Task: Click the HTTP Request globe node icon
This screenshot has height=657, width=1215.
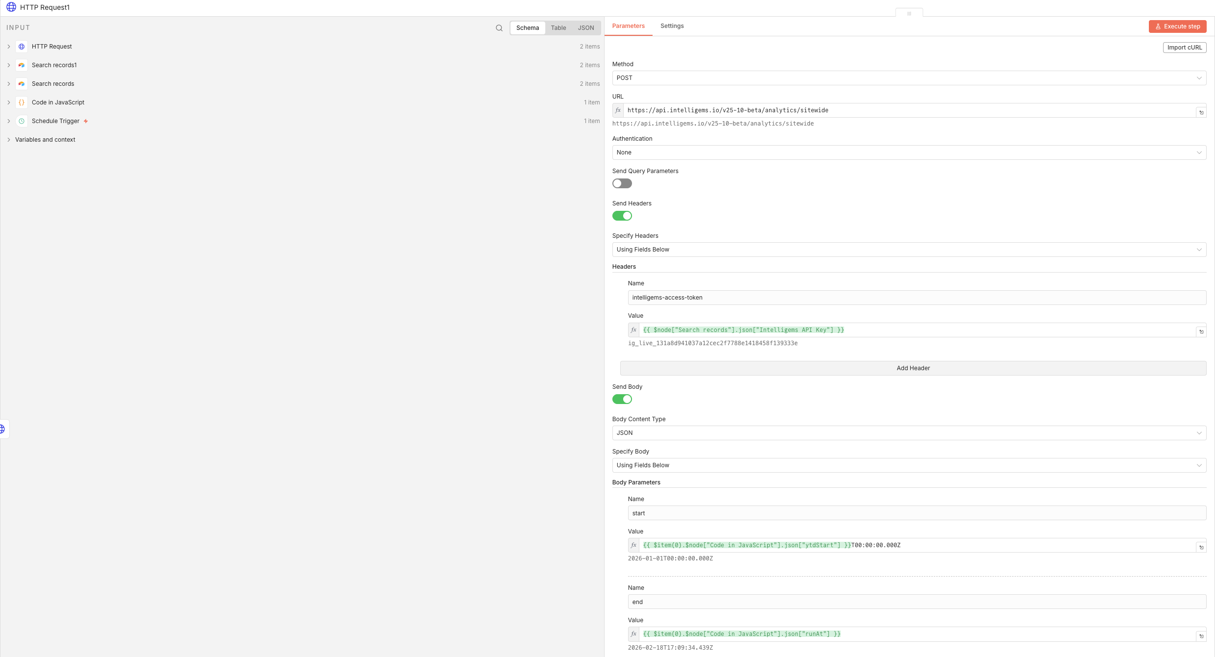Action: coord(22,47)
